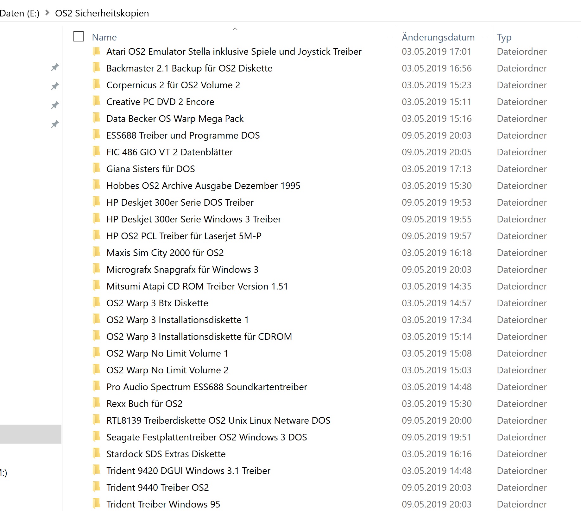Click the date 09.05.2019 20:00
The height and width of the screenshot is (511, 581).
click(437, 420)
